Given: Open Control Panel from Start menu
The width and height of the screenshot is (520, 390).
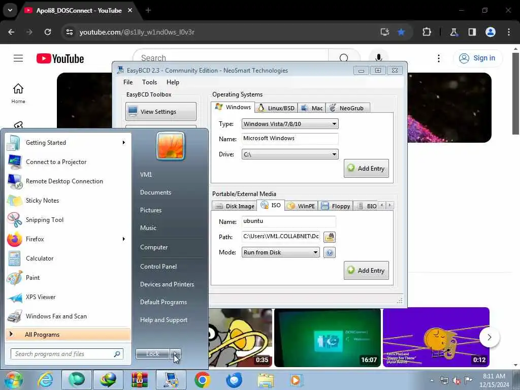Looking at the screenshot, I should (158, 266).
